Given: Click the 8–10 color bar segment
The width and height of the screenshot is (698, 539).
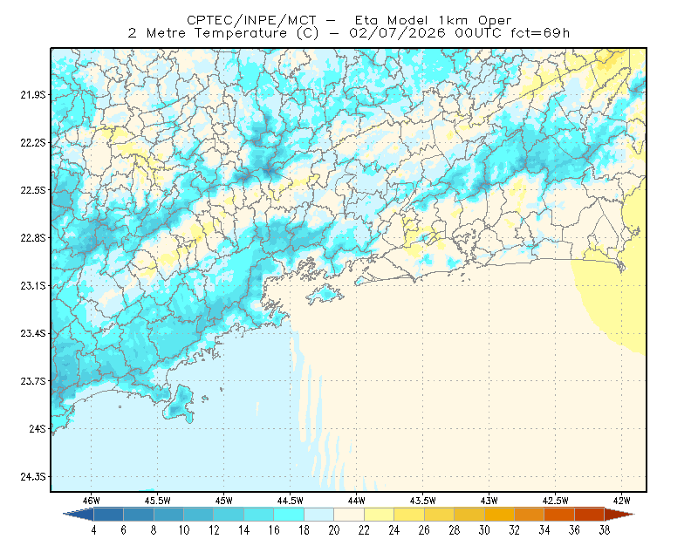Looking at the screenshot, I should (x=168, y=515).
